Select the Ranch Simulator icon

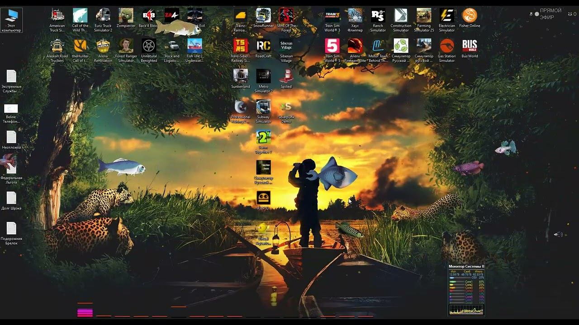click(x=378, y=20)
